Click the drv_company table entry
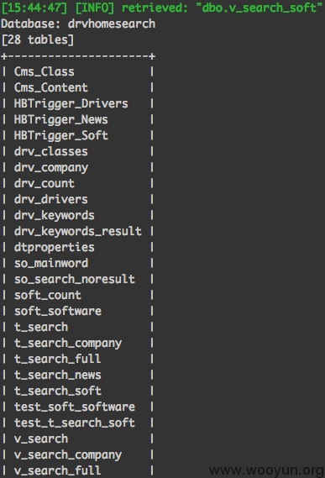The image size is (325, 478). [51, 168]
